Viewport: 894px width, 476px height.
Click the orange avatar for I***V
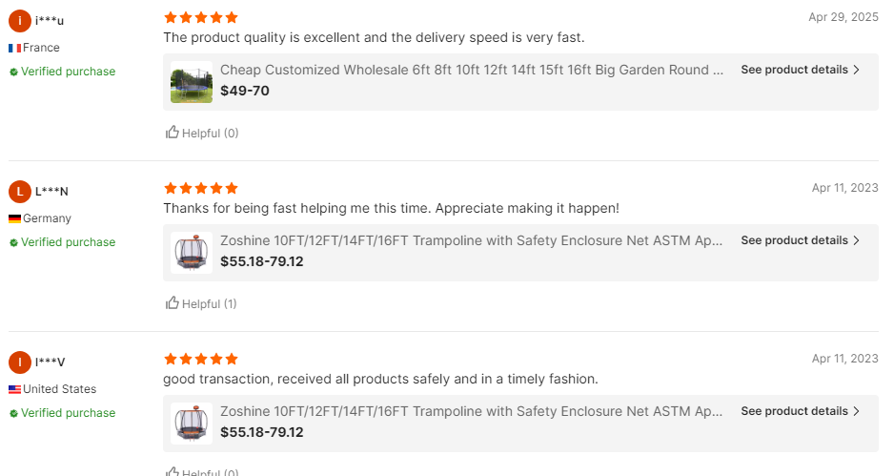pyautogui.click(x=19, y=362)
